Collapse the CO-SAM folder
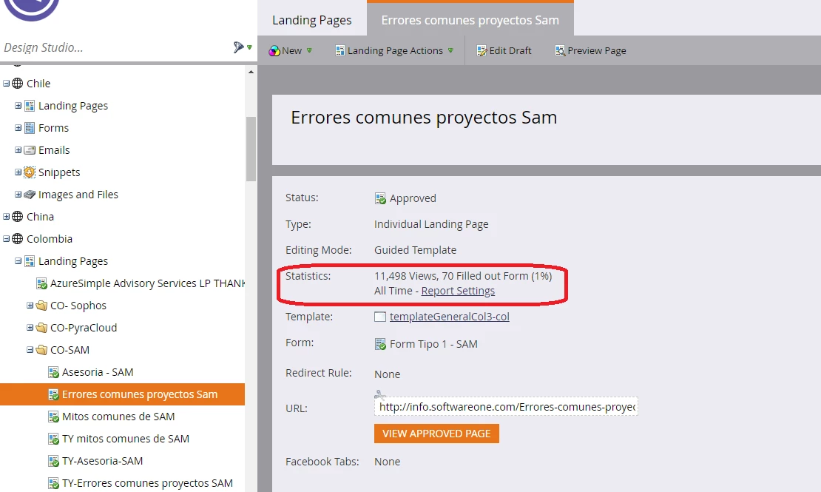This screenshot has width=821, height=492. [30, 349]
